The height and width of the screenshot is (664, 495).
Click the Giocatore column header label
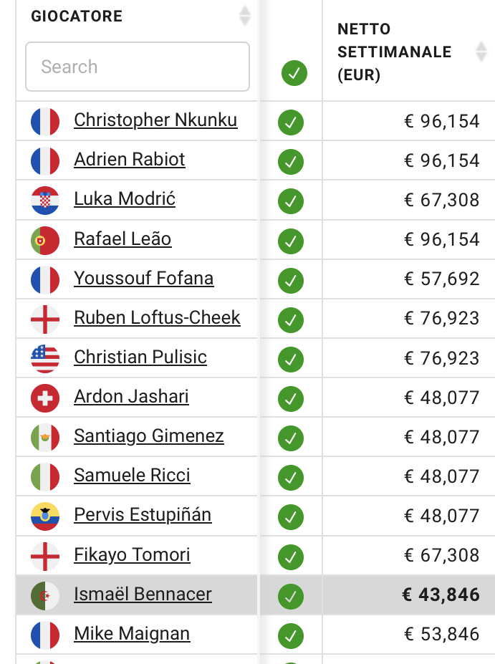(77, 16)
